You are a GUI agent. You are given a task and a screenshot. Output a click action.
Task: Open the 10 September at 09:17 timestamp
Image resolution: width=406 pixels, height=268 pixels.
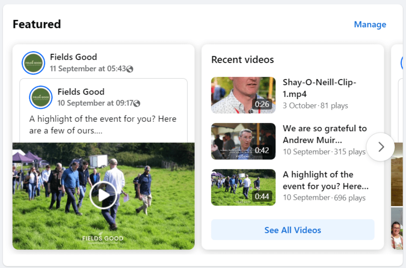click(95, 103)
